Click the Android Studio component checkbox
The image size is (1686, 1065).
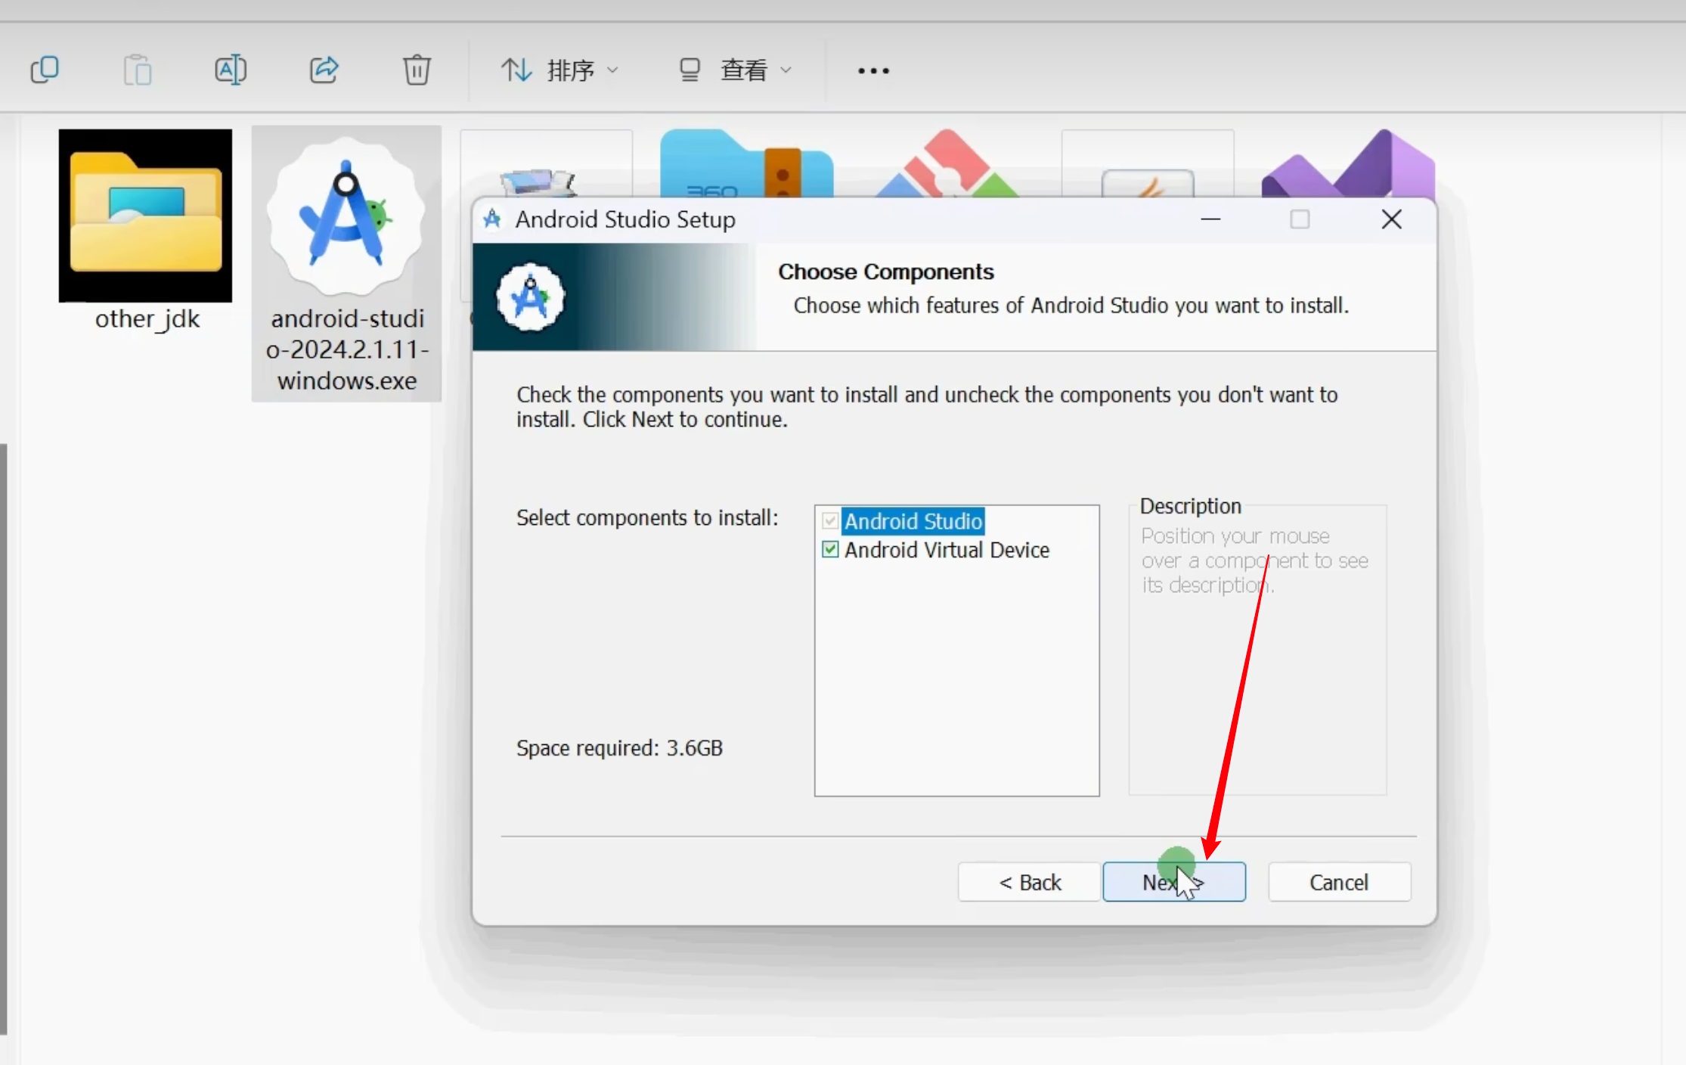830,520
